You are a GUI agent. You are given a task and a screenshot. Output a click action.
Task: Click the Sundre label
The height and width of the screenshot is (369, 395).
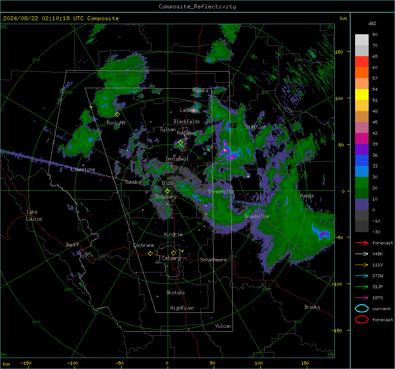point(133,182)
